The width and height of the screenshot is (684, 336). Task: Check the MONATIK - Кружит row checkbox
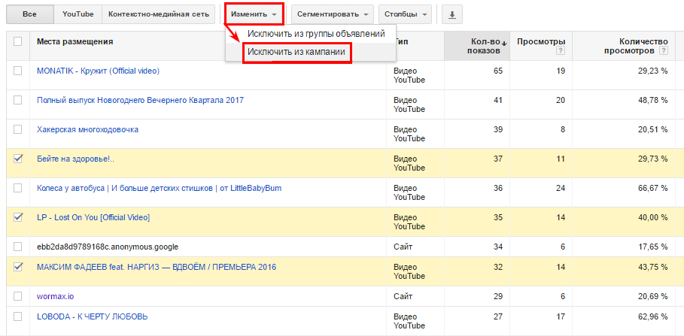(x=18, y=71)
